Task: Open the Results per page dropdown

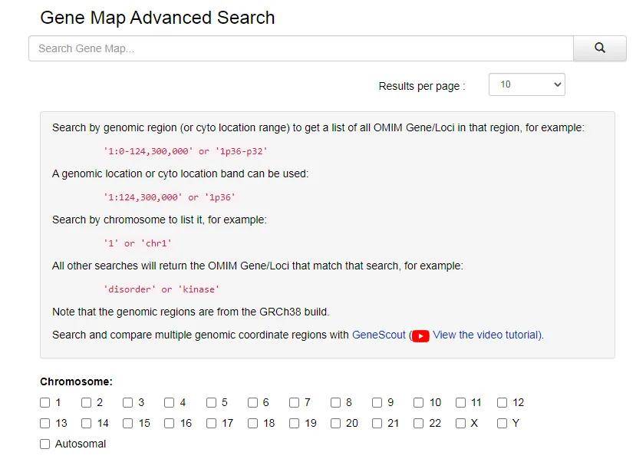Action: point(526,84)
